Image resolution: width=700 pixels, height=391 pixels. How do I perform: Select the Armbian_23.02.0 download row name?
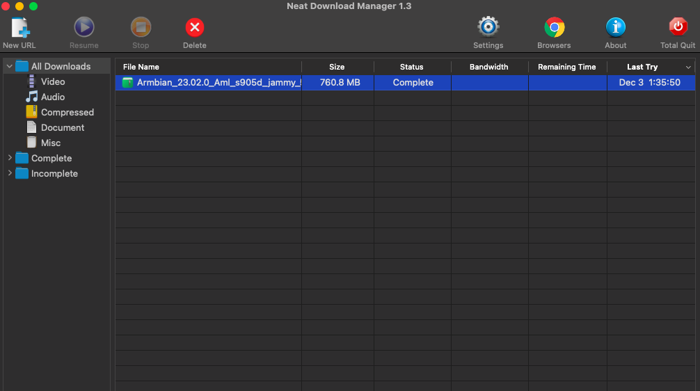218,83
